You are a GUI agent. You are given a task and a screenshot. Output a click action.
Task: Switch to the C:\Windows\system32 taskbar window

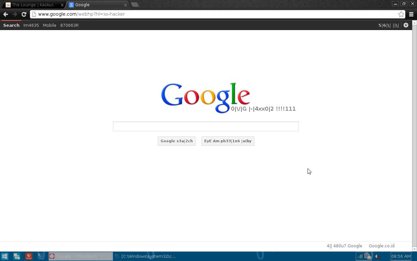point(145,256)
